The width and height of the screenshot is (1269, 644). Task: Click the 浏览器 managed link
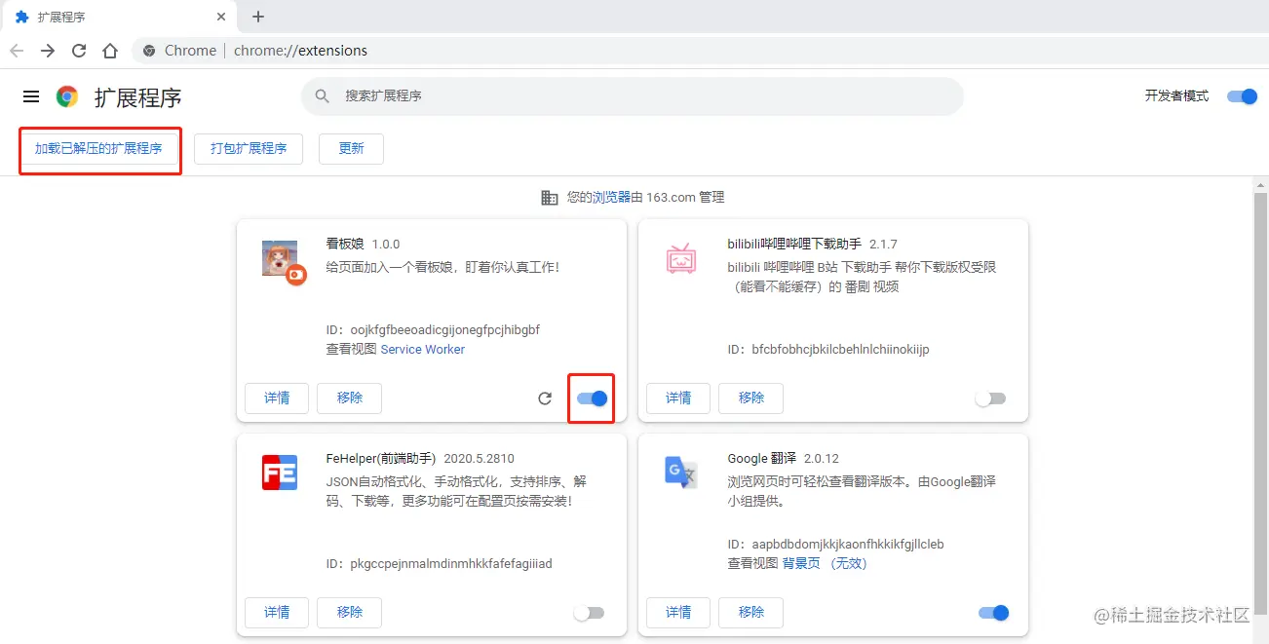coord(612,197)
